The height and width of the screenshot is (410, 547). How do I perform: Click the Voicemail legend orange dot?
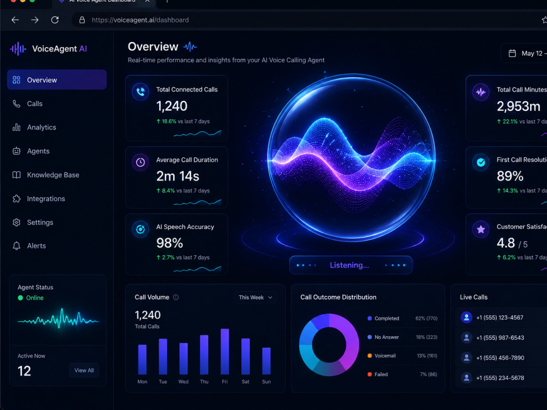click(x=370, y=356)
